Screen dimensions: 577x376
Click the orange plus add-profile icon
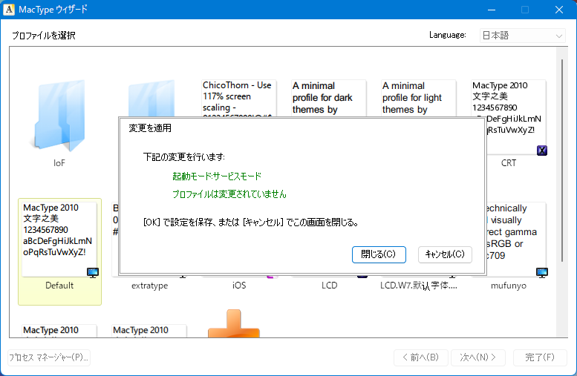pyautogui.click(x=234, y=323)
